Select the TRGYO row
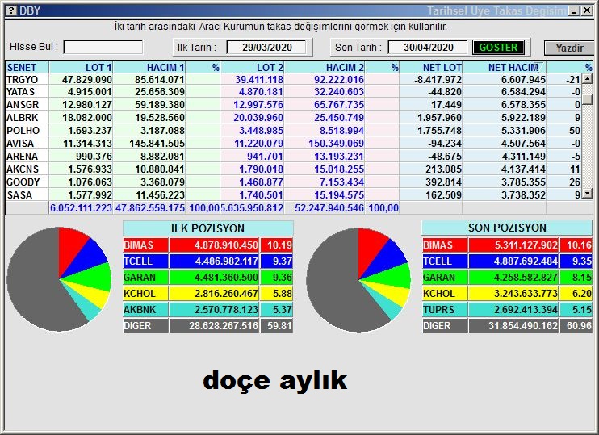The width and height of the screenshot is (599, 435). 293,79
